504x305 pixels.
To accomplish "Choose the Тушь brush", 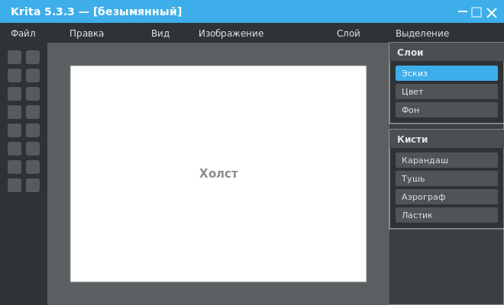I will (447, 178).
